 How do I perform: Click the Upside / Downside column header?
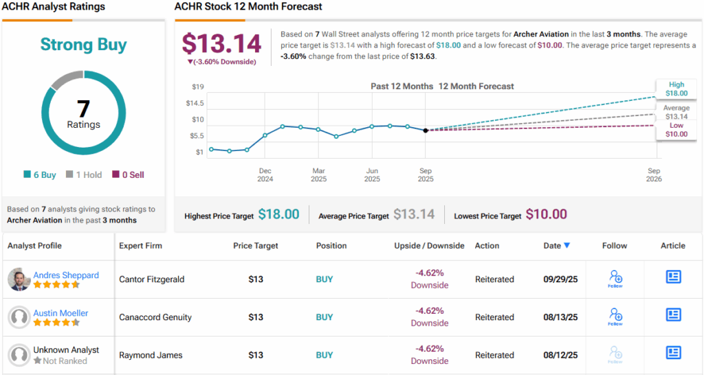tap(429, 245)
